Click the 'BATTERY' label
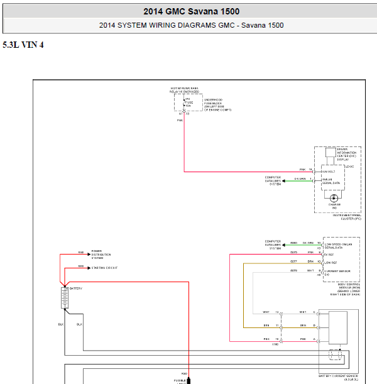The image size is (377, 384). point(76,288)
